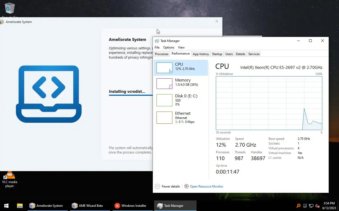This screenshot has height=211, width=339.
Task: Click the Ameliorate System title bar icon
Action: (2, 22)
